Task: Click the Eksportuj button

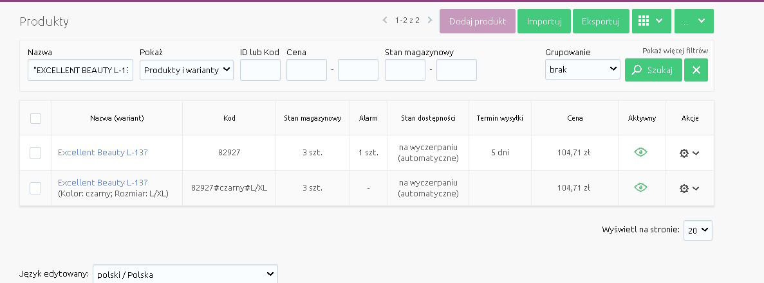Action: [x=601, y=21]
